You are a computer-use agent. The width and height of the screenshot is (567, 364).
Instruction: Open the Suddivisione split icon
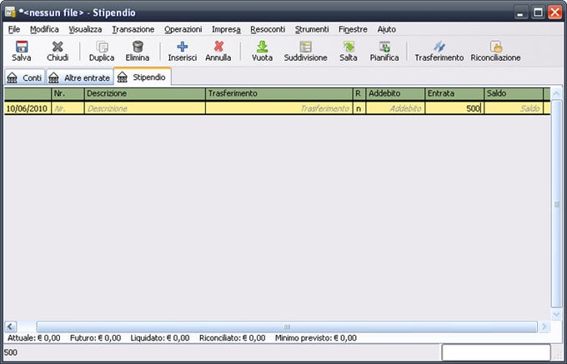pos(305,47)
